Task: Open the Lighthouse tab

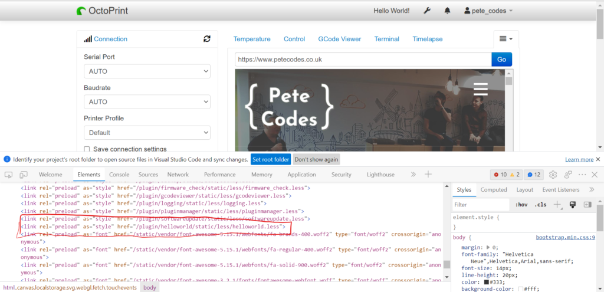Action: point(380,175)
